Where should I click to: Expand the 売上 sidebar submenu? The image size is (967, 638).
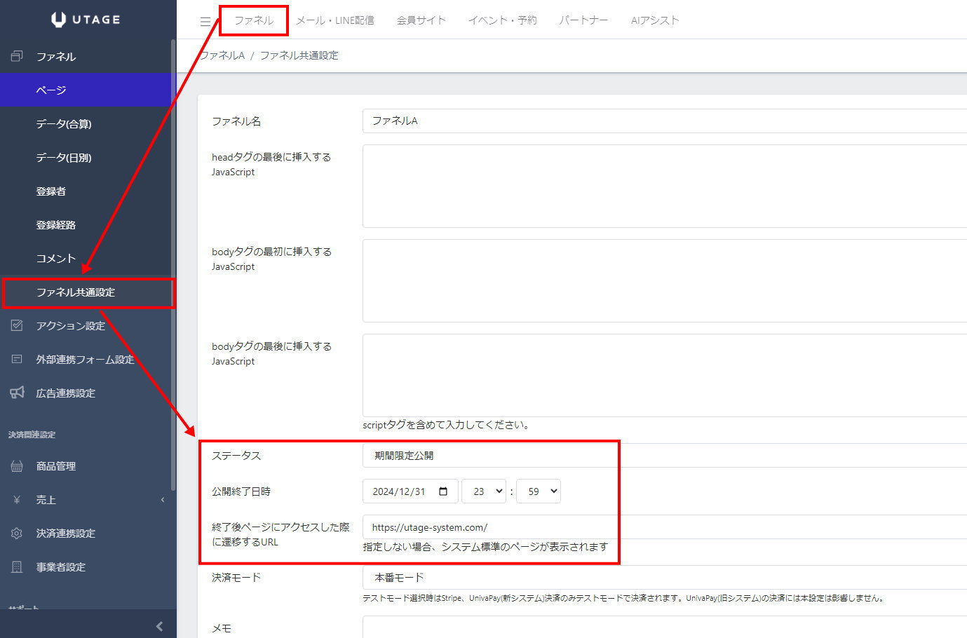click(162, 499)
